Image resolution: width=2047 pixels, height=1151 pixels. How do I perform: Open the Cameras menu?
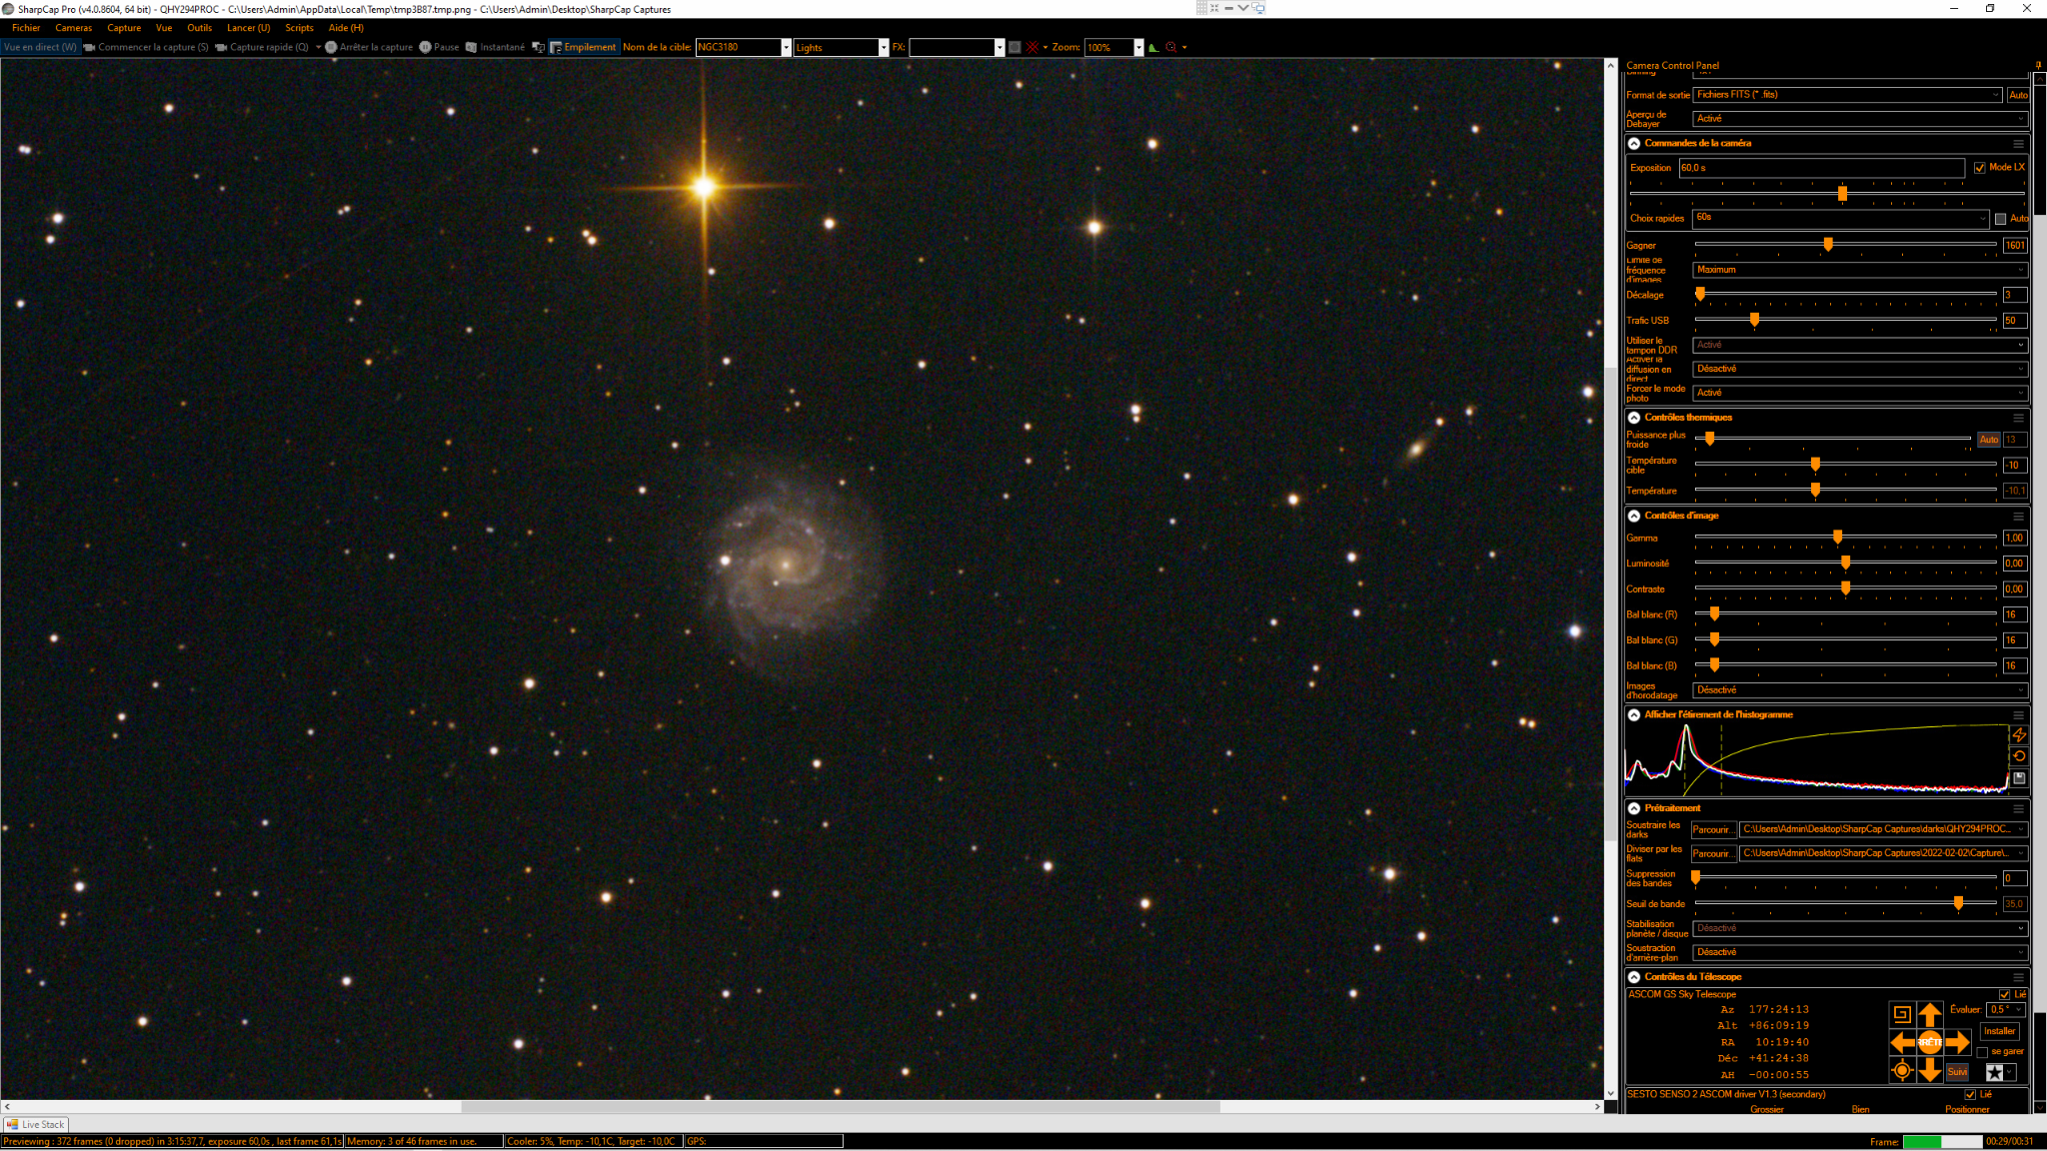tap(73, 28)
